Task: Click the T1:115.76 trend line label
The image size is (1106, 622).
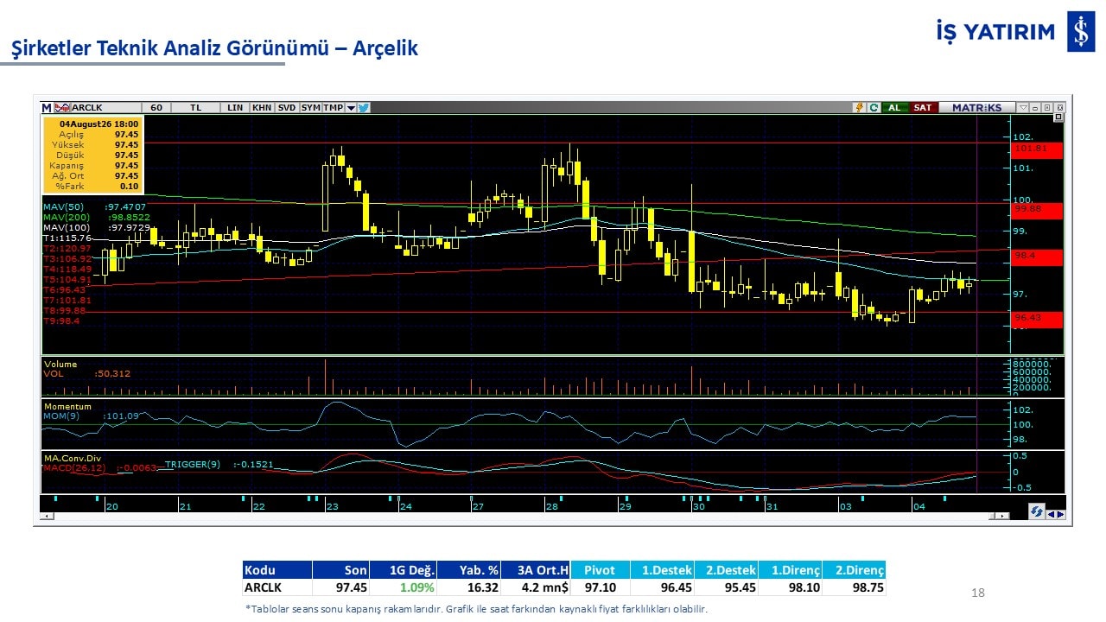Action: 67,238
